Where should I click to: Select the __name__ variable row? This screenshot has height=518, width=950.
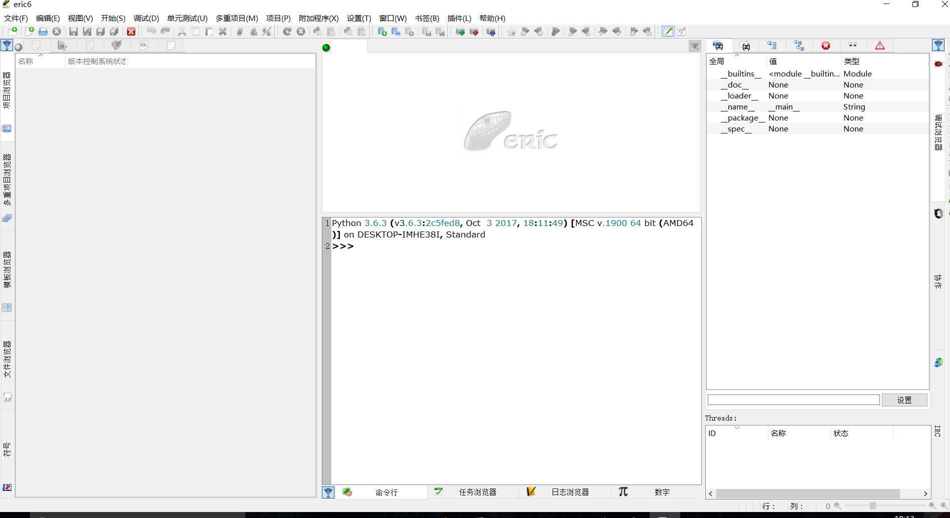(818, 107)
